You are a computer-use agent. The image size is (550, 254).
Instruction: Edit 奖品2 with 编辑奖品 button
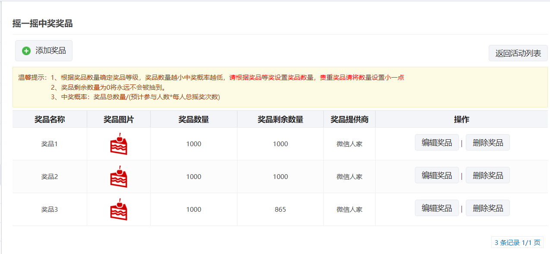click(x=437, y=175)
